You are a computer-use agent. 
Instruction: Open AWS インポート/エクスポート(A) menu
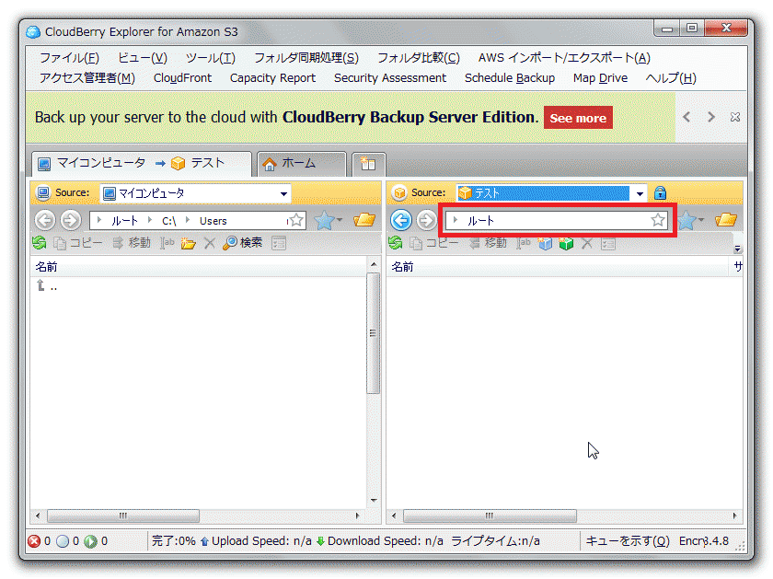pos(564,58)
